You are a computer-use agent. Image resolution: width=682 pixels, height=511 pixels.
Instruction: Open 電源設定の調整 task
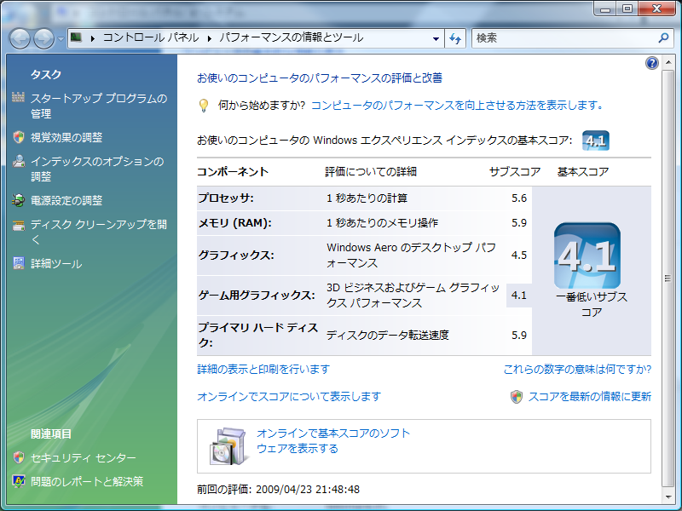tap(66, 200)
